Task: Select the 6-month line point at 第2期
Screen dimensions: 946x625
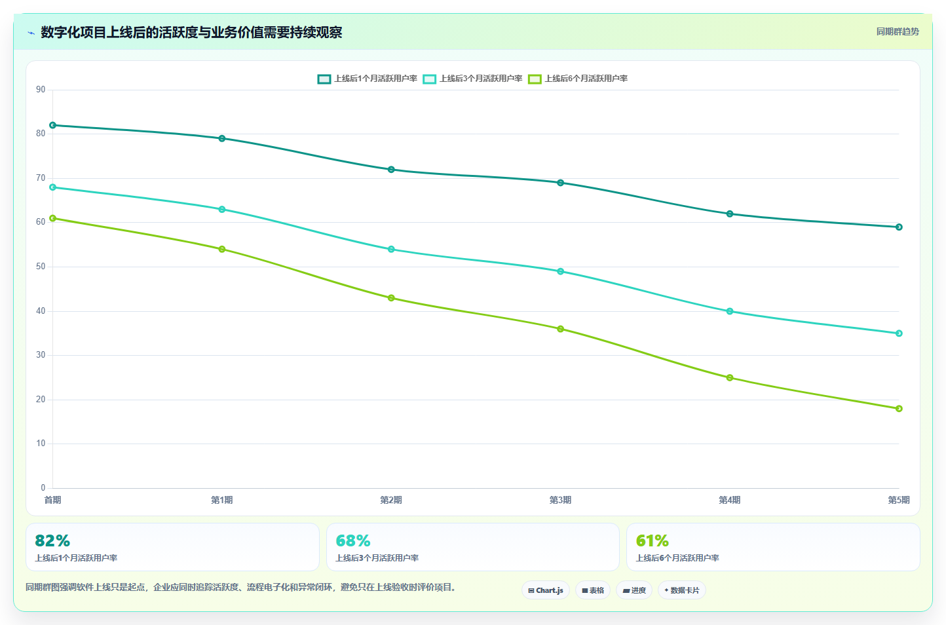Action: pyautogui.click(x=391, y=298)
